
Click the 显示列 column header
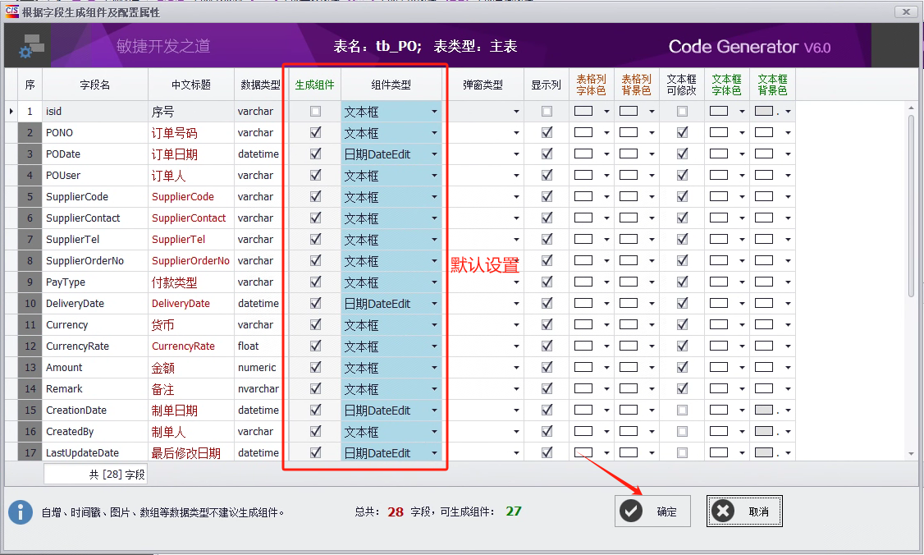click(547, 85)
